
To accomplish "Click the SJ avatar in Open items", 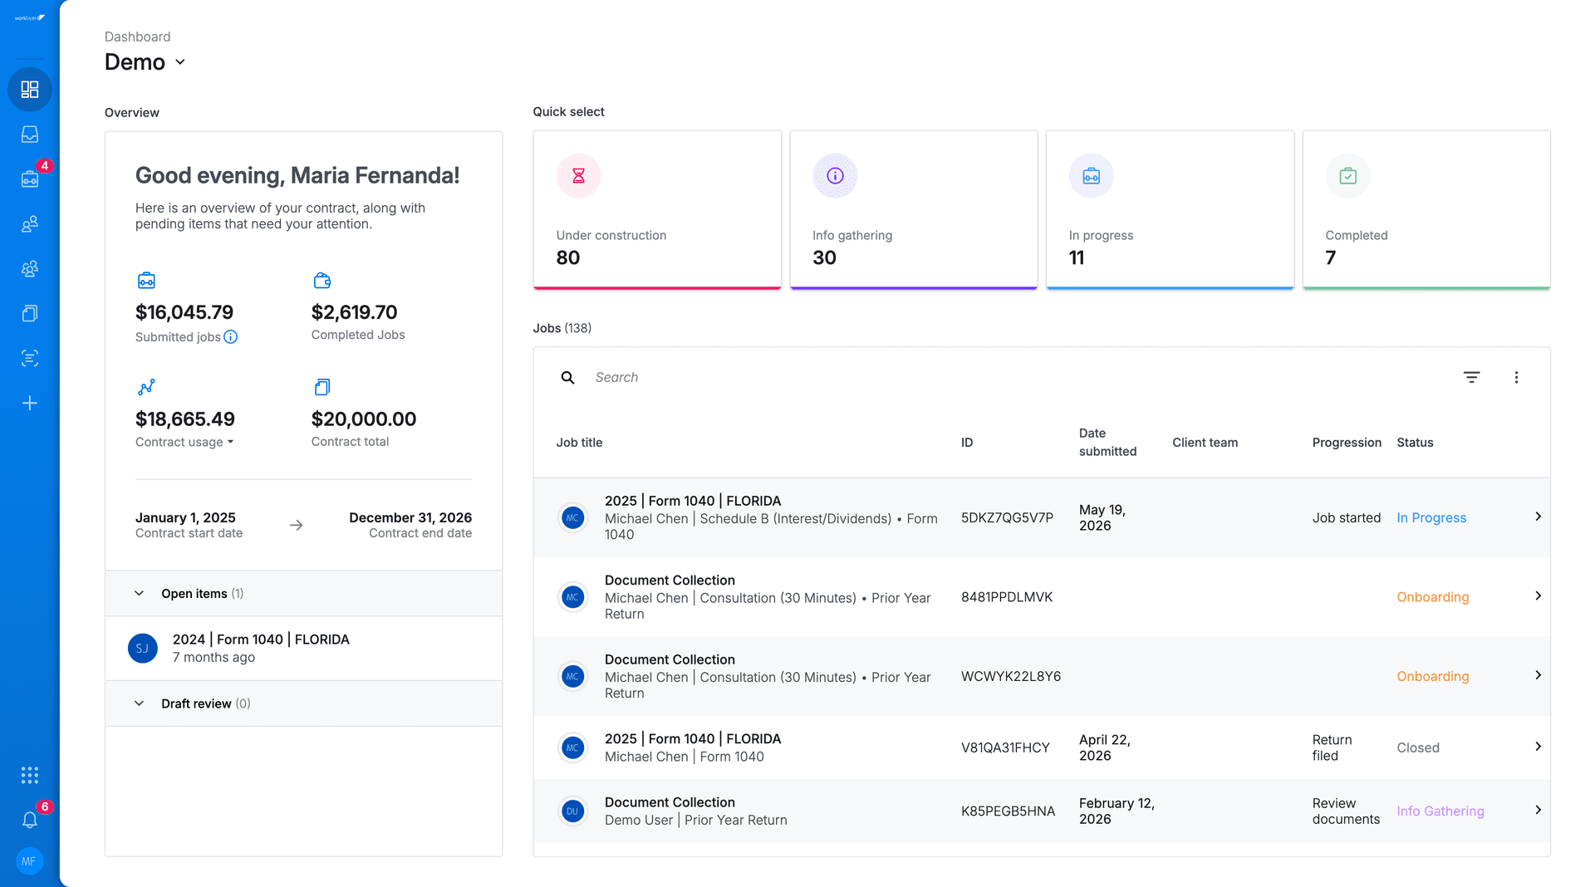I will [143, 649].
